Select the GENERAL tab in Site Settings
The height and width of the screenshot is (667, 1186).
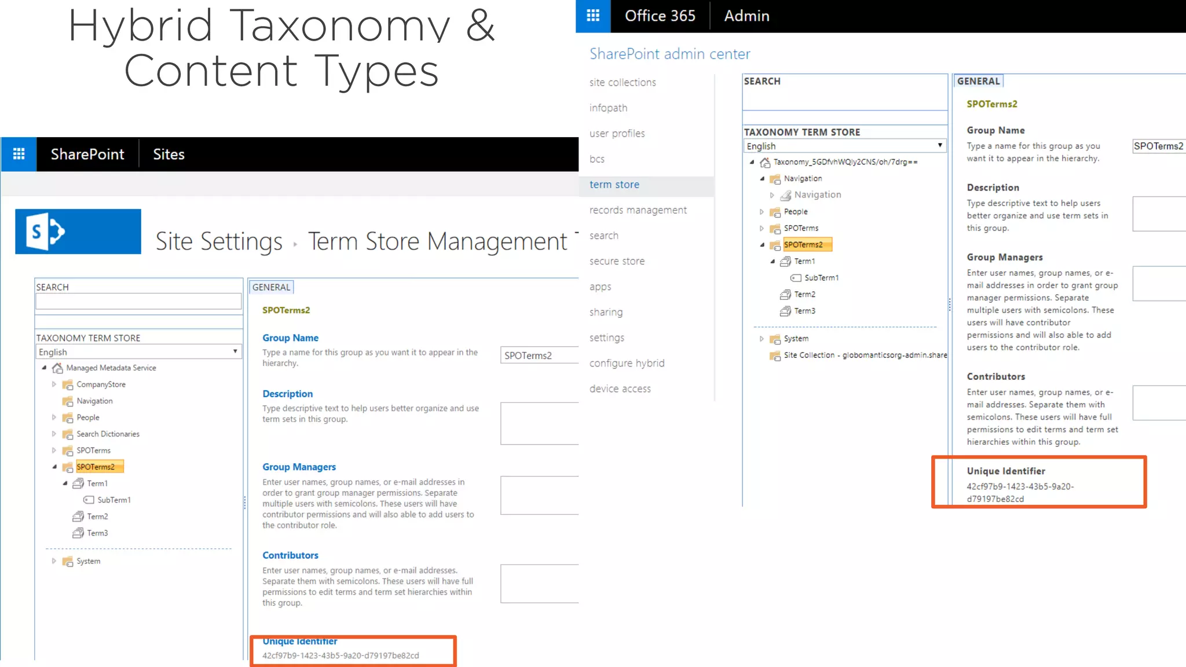271,287
